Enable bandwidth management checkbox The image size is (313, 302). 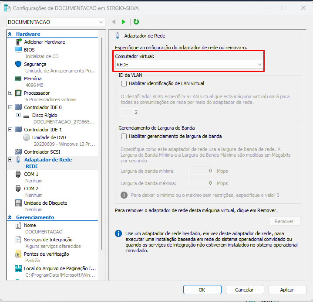124,136
